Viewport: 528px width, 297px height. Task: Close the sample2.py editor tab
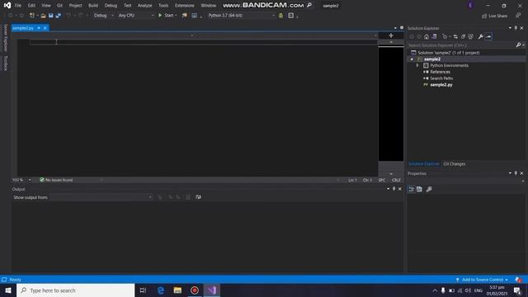pos(45,28)
